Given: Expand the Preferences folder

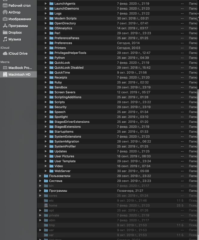Looking at the screenshot, I should (x=45, y=43).
